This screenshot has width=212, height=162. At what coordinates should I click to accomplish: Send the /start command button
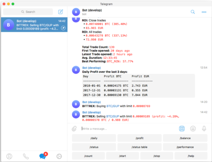pyautogui.click(x=122, y=156)
